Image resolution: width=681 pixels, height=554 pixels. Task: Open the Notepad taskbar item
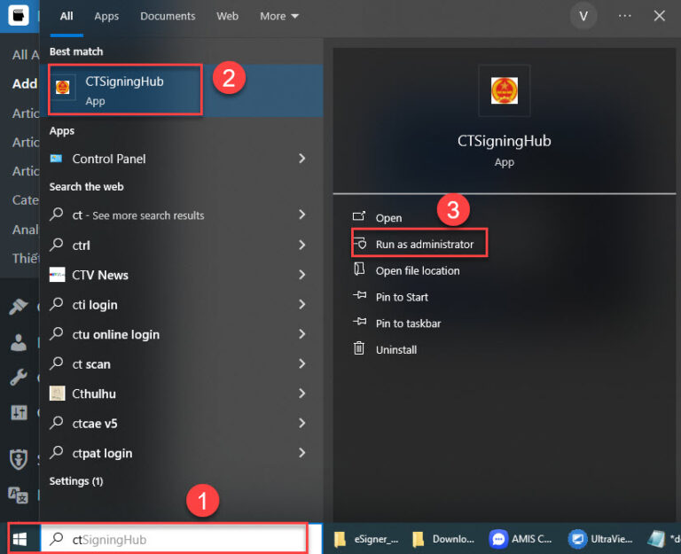[663, 539]
